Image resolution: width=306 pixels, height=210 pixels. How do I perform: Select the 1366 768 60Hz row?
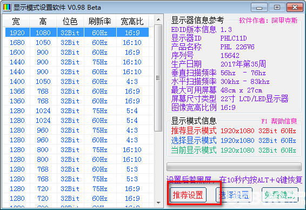pyautogui.click(x=77, y=91)
